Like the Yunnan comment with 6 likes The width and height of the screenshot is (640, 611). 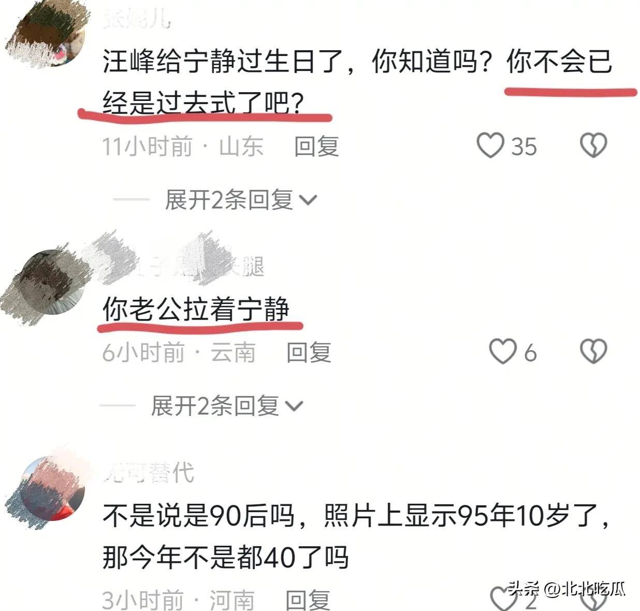[x=503, y=352]
